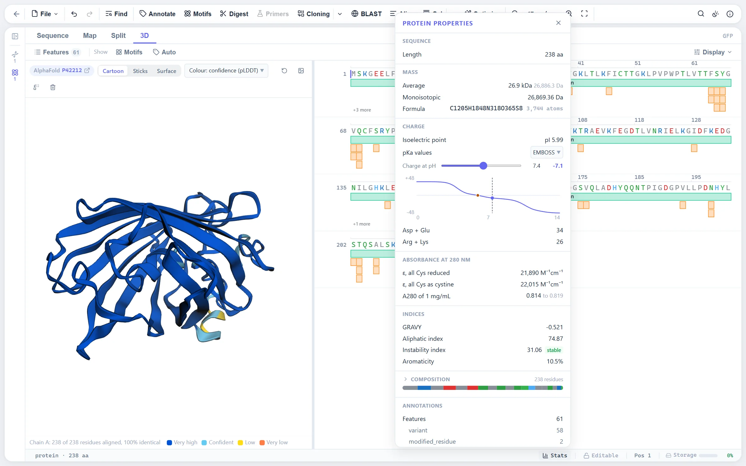746x466 pixels.
Task: Click the redo arrow icon
Action: pos(90,14)
